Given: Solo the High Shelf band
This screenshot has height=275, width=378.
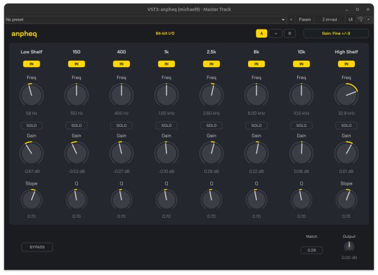Looking at the screenshot, I should [x=347, y=126].
